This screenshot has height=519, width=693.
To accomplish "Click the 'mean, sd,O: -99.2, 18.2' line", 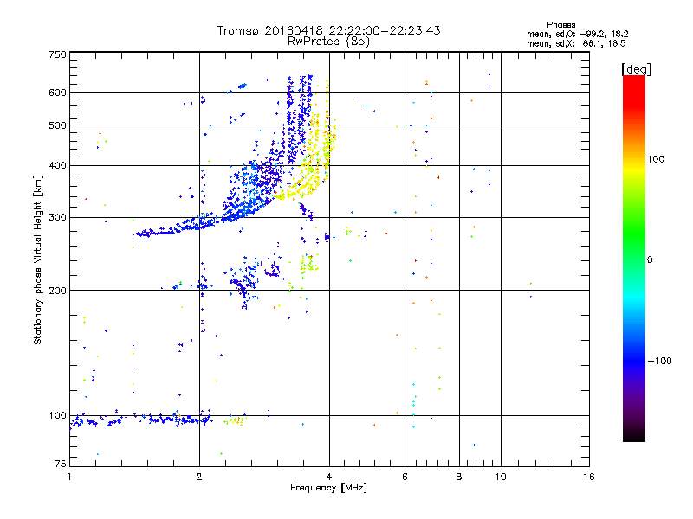I will pos(577,34).
